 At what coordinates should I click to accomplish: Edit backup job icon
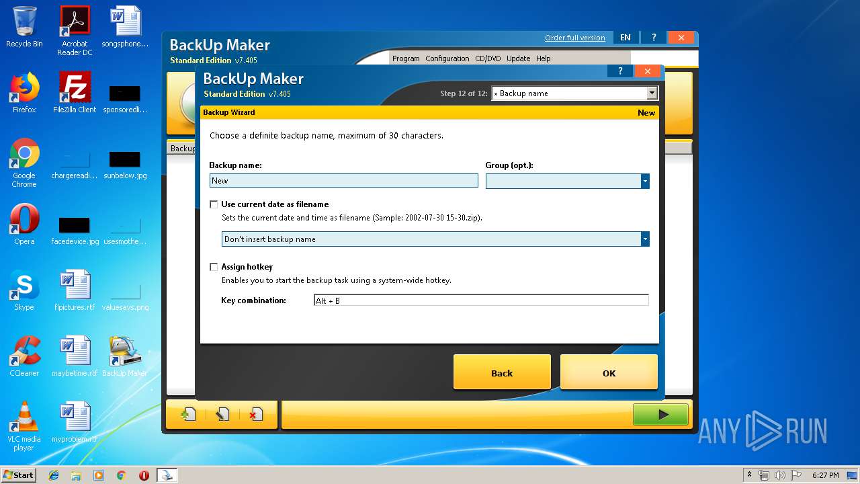pyautogui.click(x=222, y=415)
